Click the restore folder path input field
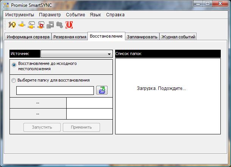The height and width of the screenshot is (167, 231). (x=55, y=90)
